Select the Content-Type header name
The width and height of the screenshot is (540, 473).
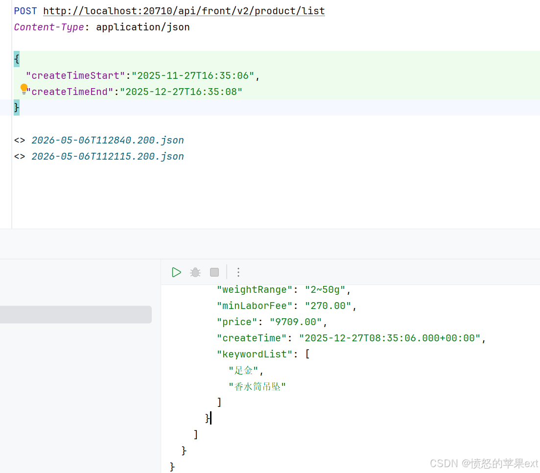click(x=49, y=27)
